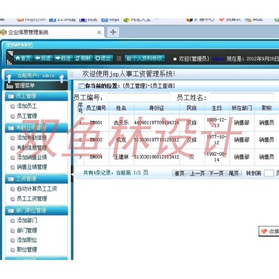Select employee number EM002 cell
279x279 pixels.
pos(96,139)
